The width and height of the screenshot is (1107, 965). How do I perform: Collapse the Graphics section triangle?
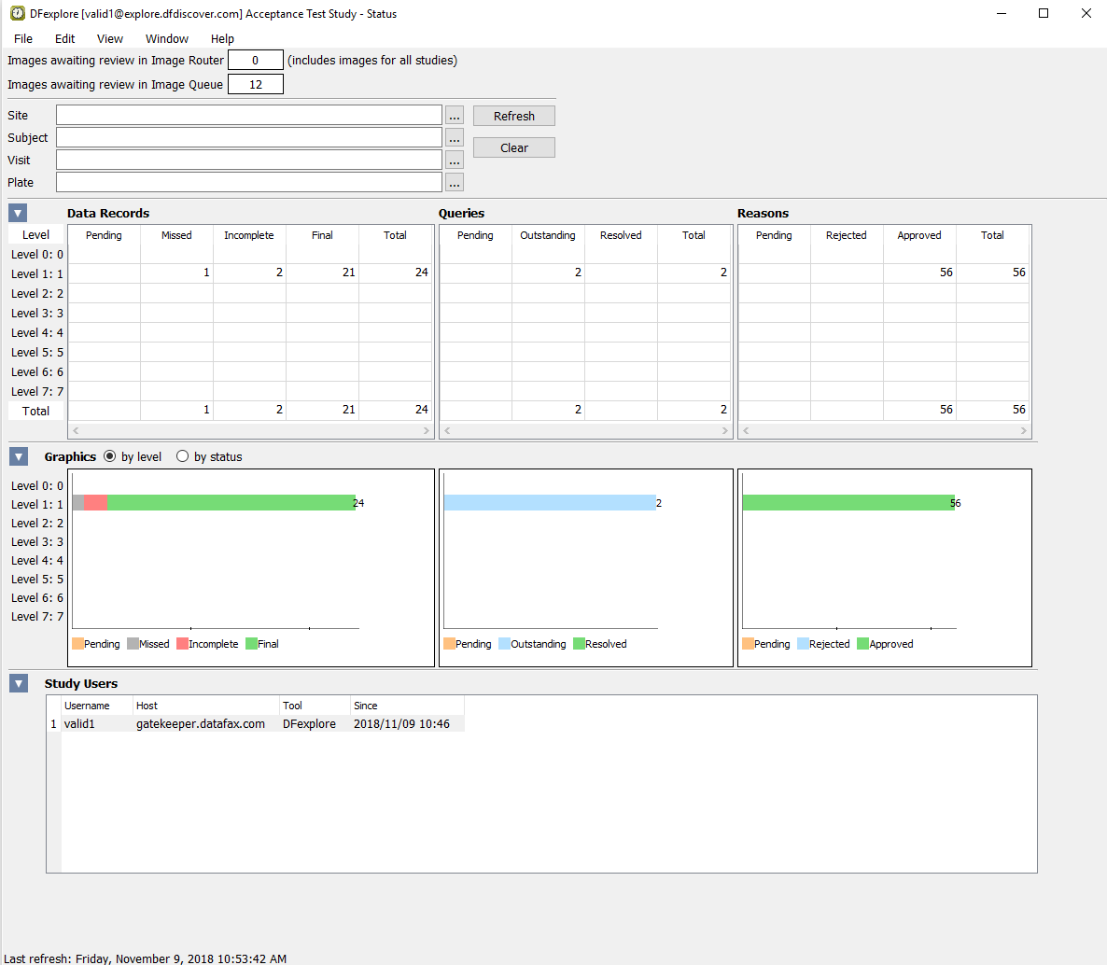(18, 456)
